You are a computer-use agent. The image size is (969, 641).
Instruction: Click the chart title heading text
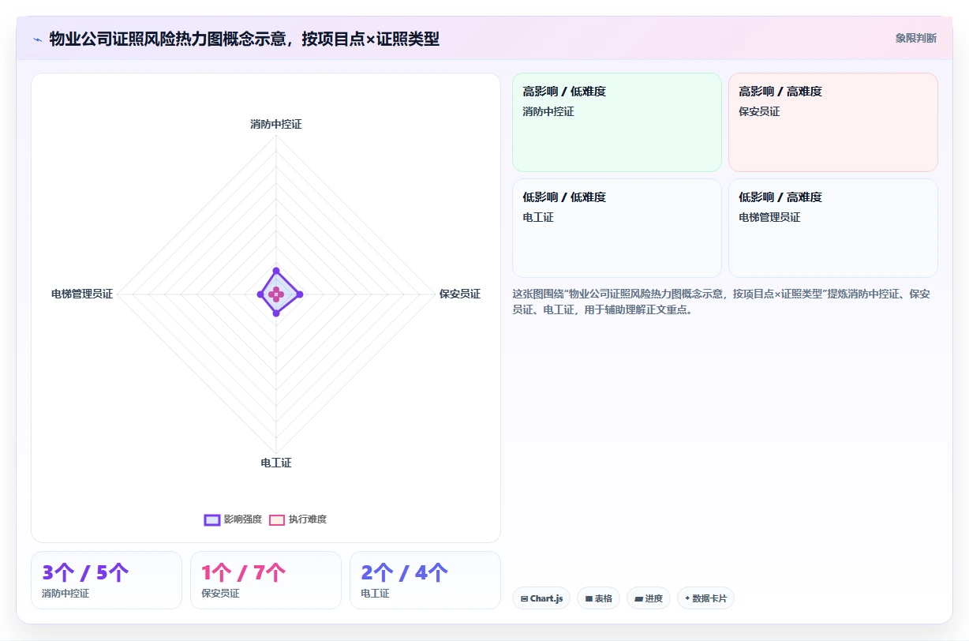tap(245, 39)
